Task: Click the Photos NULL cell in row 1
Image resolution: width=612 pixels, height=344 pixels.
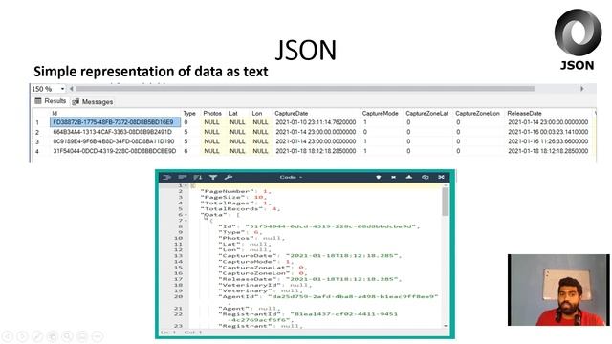Action: [x=211, y=122]
